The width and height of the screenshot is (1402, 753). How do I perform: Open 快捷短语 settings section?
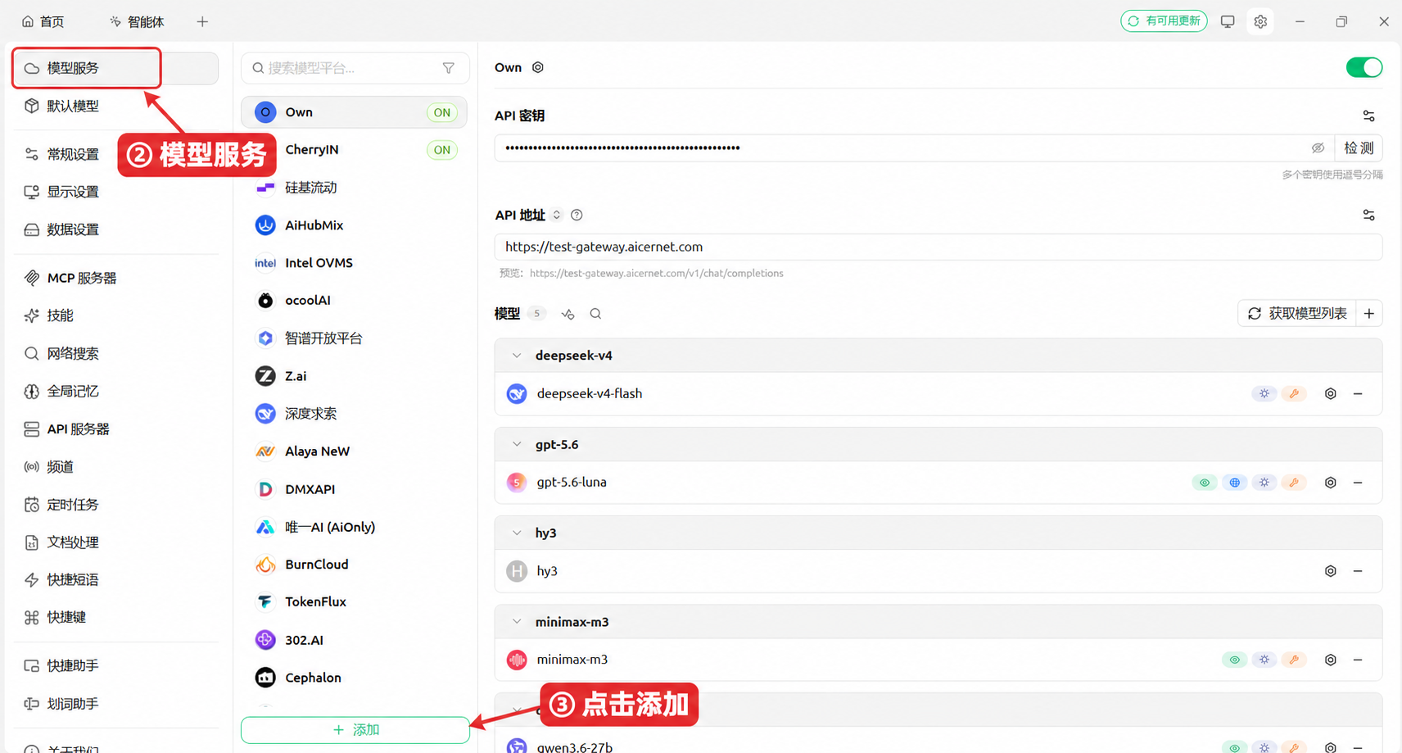tap(115, 579)
